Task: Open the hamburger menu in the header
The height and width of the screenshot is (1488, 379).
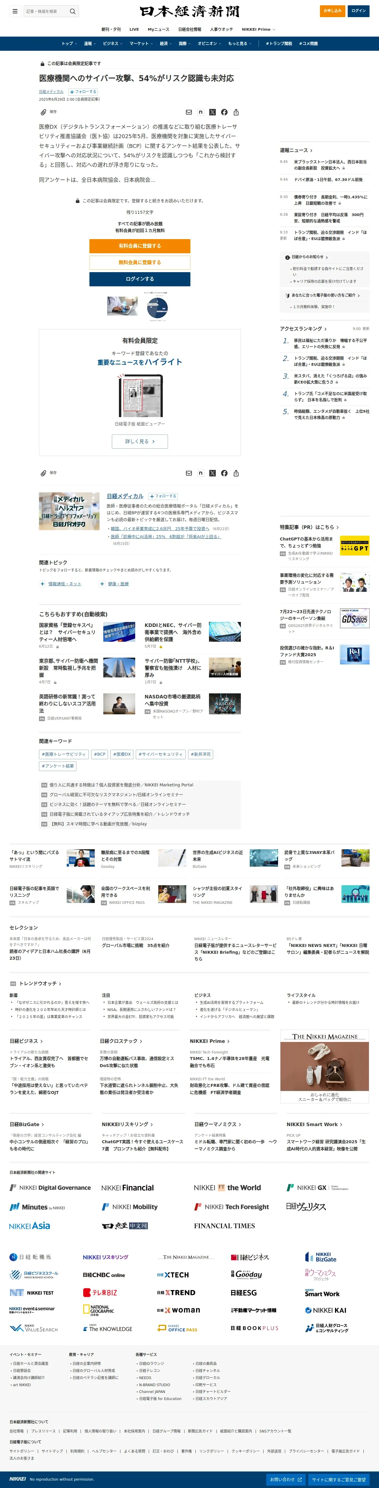Action: [14, 11]
